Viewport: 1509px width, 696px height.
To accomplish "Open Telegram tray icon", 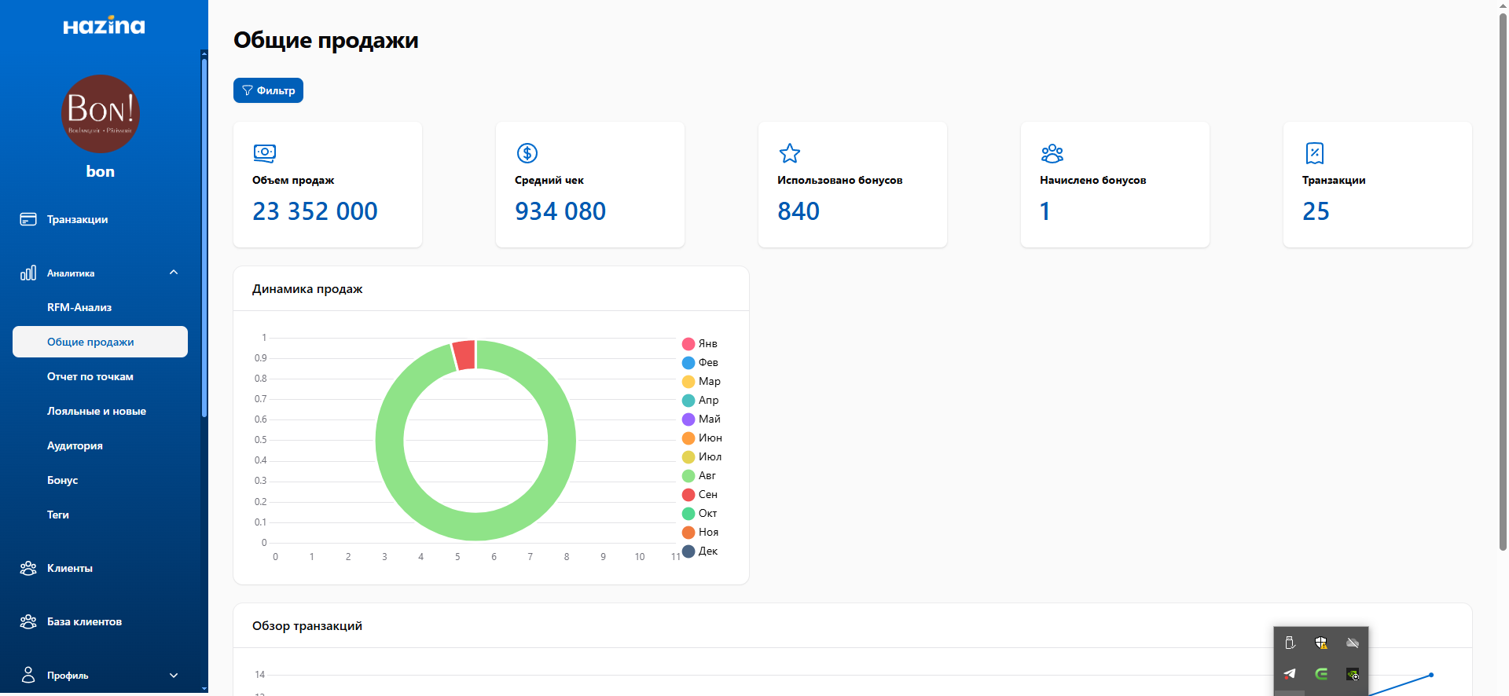I will (x=1290, y=674).
